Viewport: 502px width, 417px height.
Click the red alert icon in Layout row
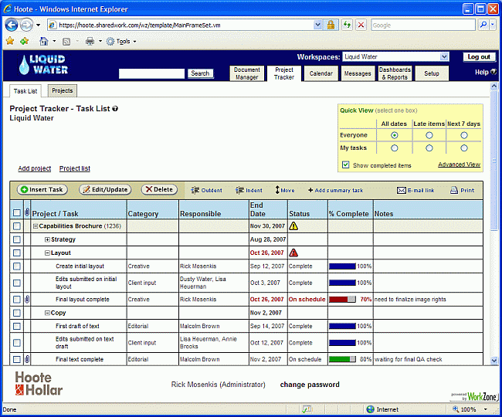pyautogui.click(x=293, y=253)
